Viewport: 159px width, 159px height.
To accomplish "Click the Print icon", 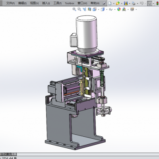I will click(x=134, y=3).
